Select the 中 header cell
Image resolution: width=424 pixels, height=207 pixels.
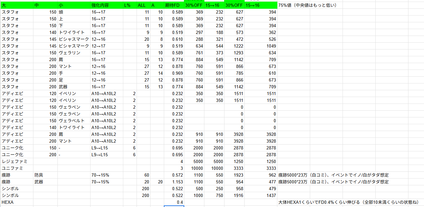click(45, 5)
